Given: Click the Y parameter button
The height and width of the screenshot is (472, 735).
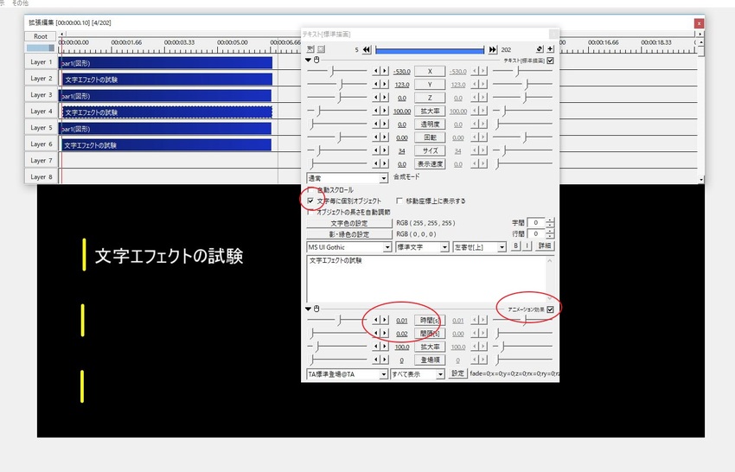Looking at the screenshot, I should [430, 85].
